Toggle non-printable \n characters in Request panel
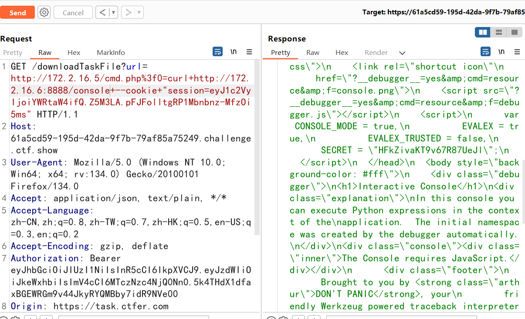 (x=234, y=52)
